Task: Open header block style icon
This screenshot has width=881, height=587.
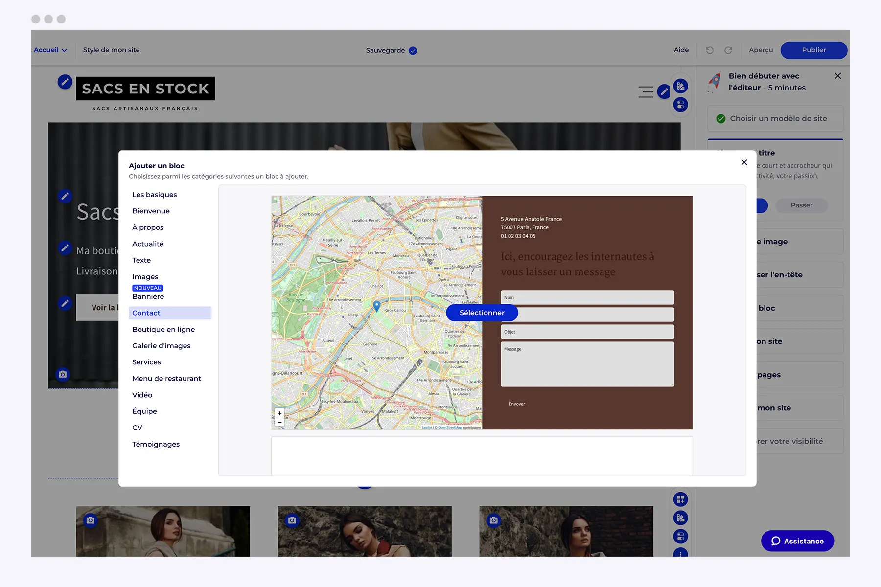Action: click(x=680, y=86)
